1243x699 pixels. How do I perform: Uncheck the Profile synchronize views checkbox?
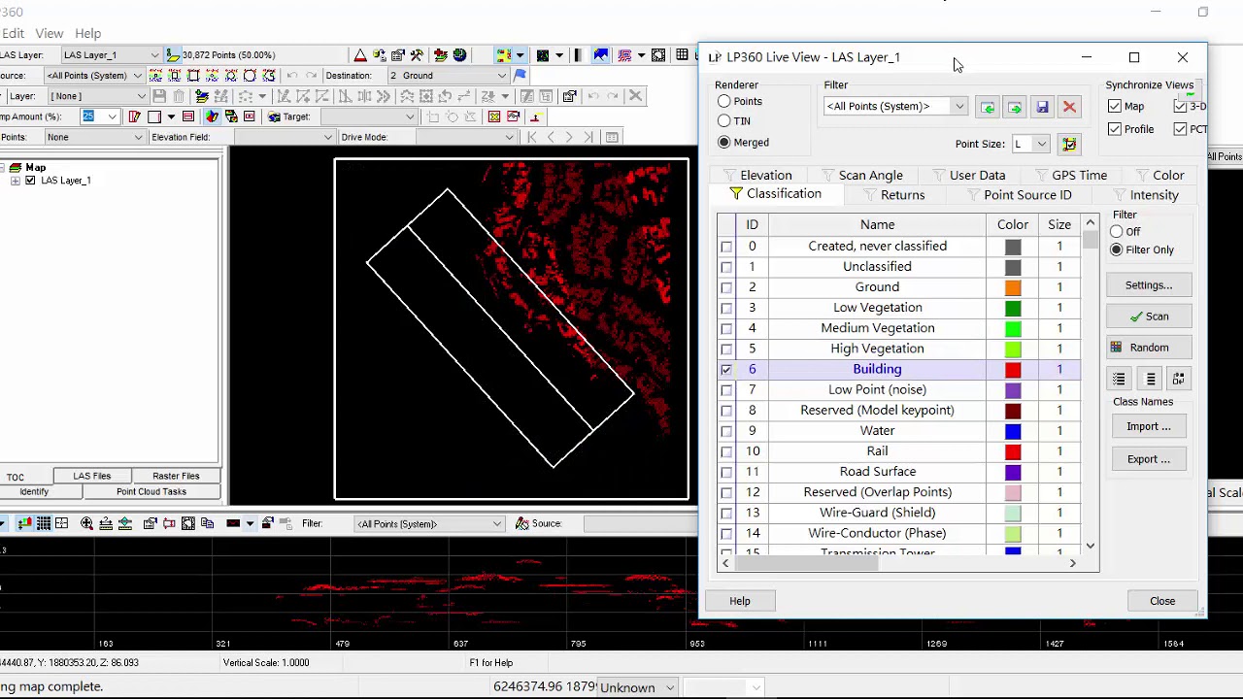(1115, 129)
